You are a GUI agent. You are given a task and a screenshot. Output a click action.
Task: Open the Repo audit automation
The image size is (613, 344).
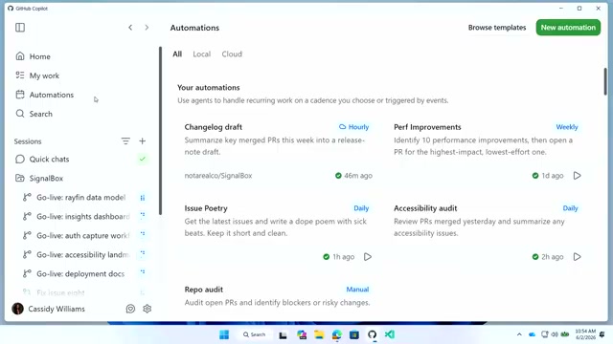204,289
